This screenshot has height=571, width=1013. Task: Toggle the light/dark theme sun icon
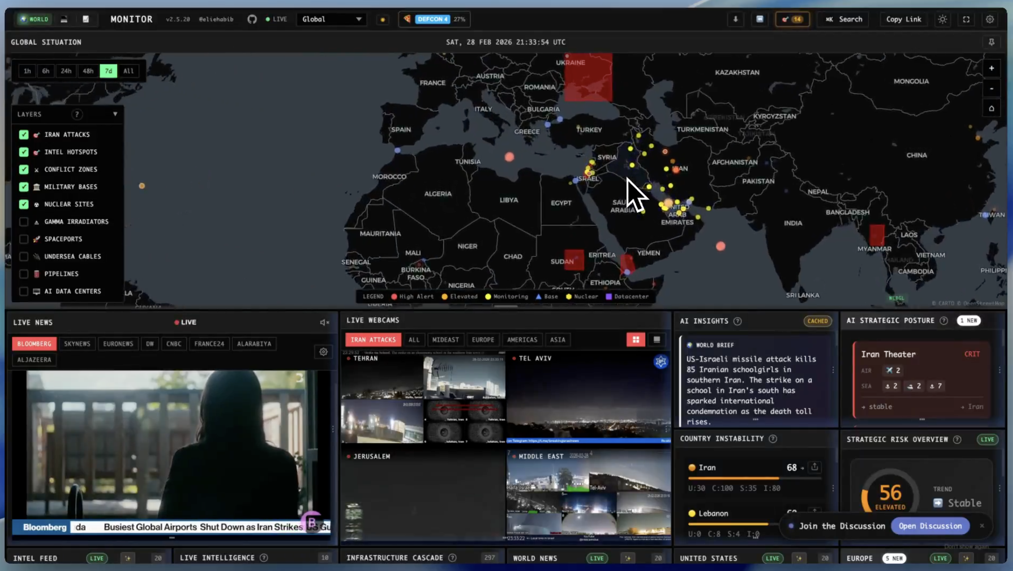pyautogui.click(x=942, y=19)
